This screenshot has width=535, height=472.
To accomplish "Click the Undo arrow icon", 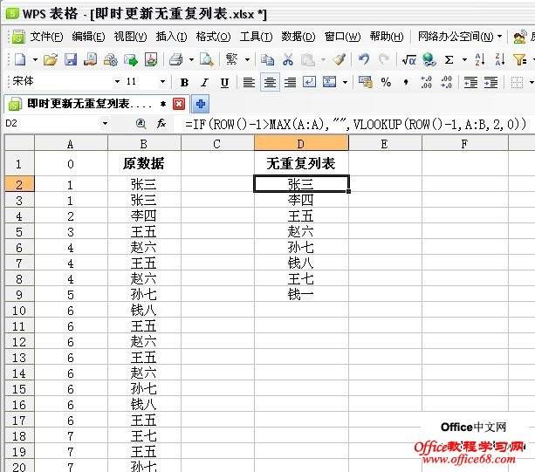I will point(364,60).
